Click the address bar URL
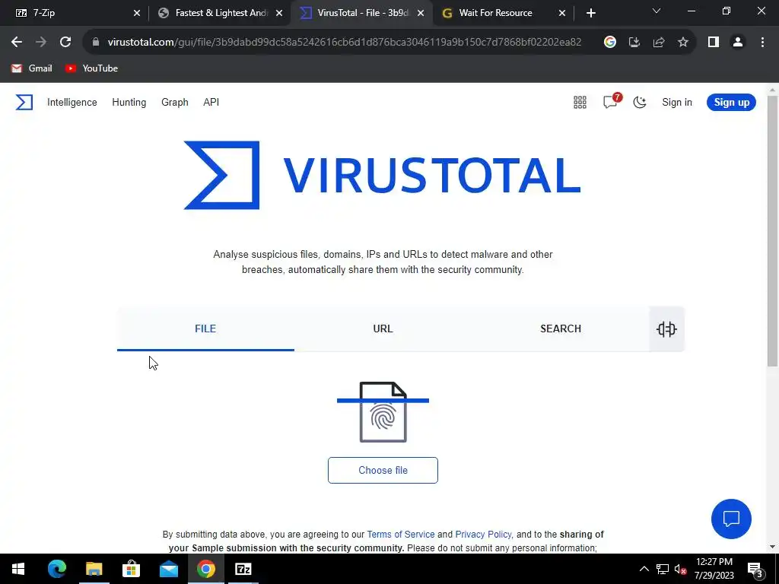779x584 pixels. (345, 43)
